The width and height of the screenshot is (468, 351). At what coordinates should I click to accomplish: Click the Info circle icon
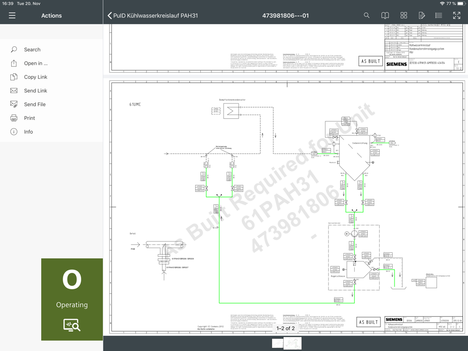14,132
